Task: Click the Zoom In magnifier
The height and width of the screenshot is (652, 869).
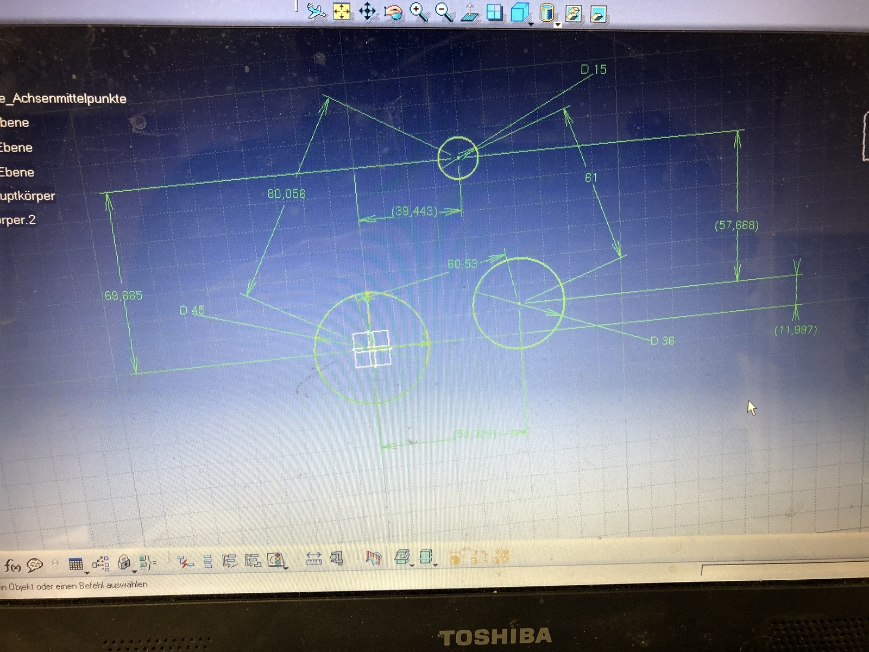Action: click(418, 12)
